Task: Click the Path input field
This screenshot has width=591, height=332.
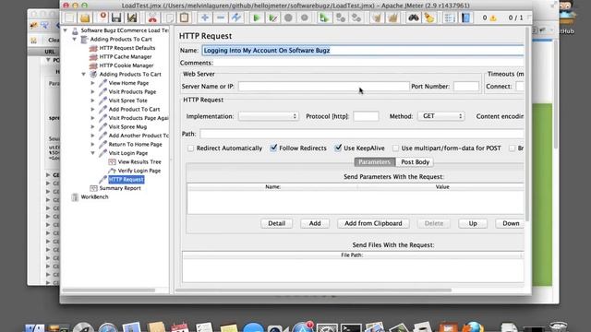Action: click(x=361, y=134)
